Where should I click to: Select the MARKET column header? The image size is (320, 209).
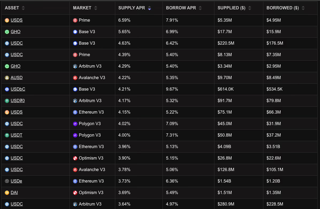[x=82, y=8]
